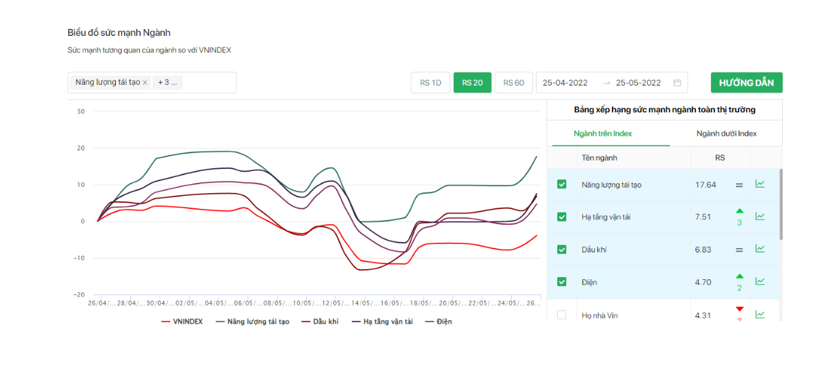The image size is (829, 371).
Task: Switch to Ngành dưới Index tab
Action: pos(726,133)
